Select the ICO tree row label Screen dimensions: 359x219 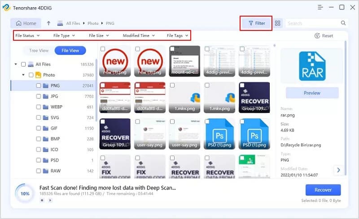tap(54, 150)
